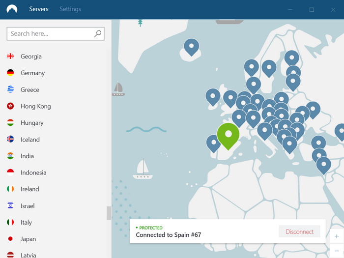Select Georgia flag icon
Viewport: 344px width, 258px height.
(10, 56)
